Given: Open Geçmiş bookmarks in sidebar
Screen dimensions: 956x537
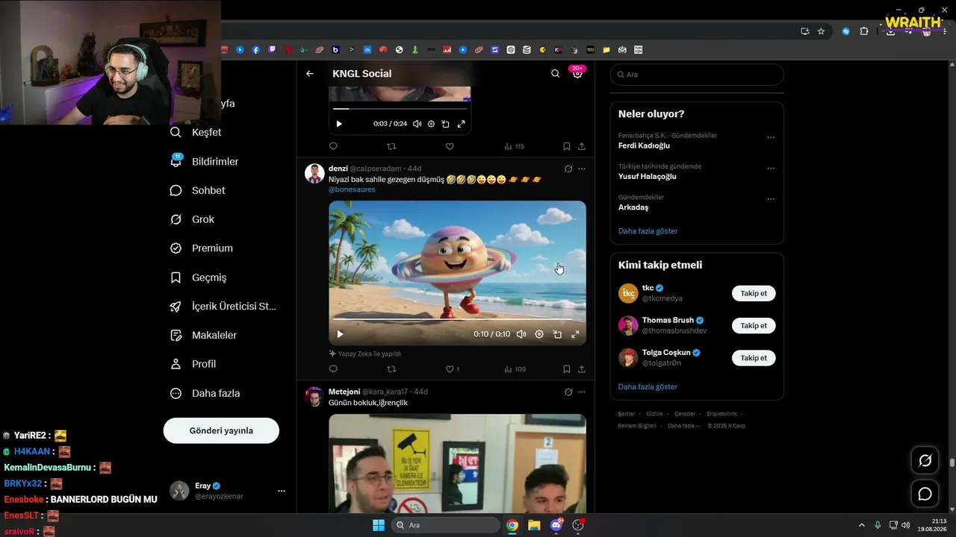Looking at the screenshot, I should (x=198, y=277).
